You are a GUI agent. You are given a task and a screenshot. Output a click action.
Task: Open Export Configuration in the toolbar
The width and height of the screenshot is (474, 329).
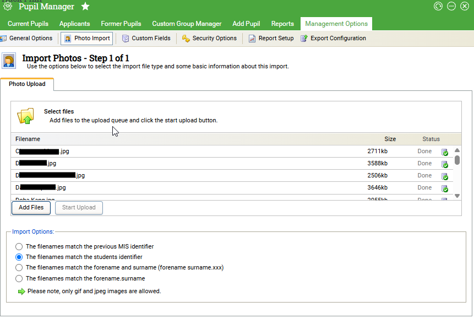pyautogui.click(x=334, y=39)
